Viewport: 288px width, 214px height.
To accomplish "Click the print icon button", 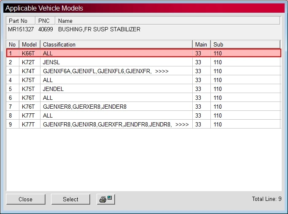I will [x=106, y=199].
